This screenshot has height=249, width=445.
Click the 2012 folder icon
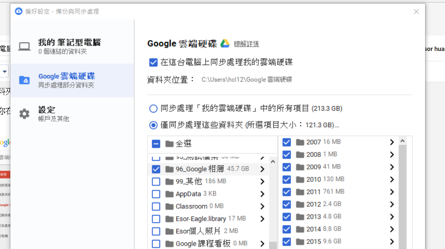(x=300, y=205)
